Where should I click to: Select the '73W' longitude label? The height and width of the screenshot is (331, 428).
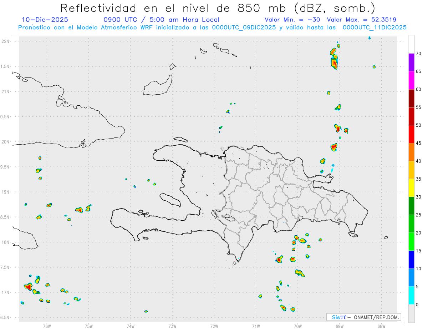point(172,326)
